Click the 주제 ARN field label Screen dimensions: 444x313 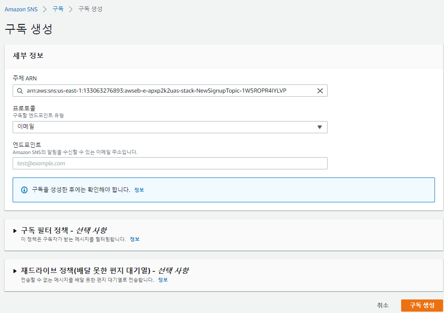25,78
